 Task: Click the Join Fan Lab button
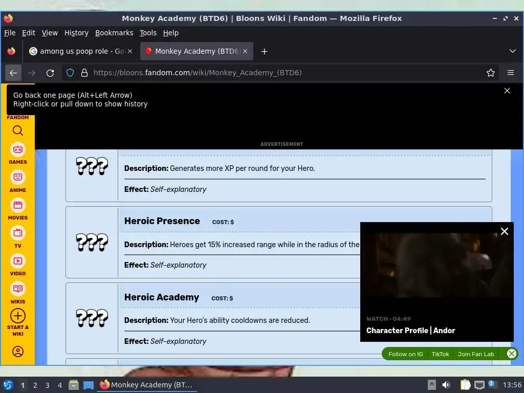pos(475,354)
